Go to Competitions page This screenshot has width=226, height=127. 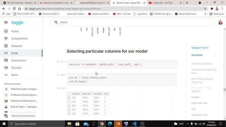(x=19, y=38)
